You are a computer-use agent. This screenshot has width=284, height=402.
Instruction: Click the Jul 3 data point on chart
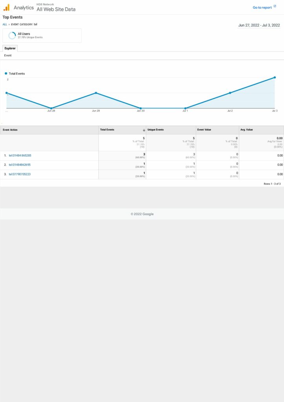[x=275, y=77]
